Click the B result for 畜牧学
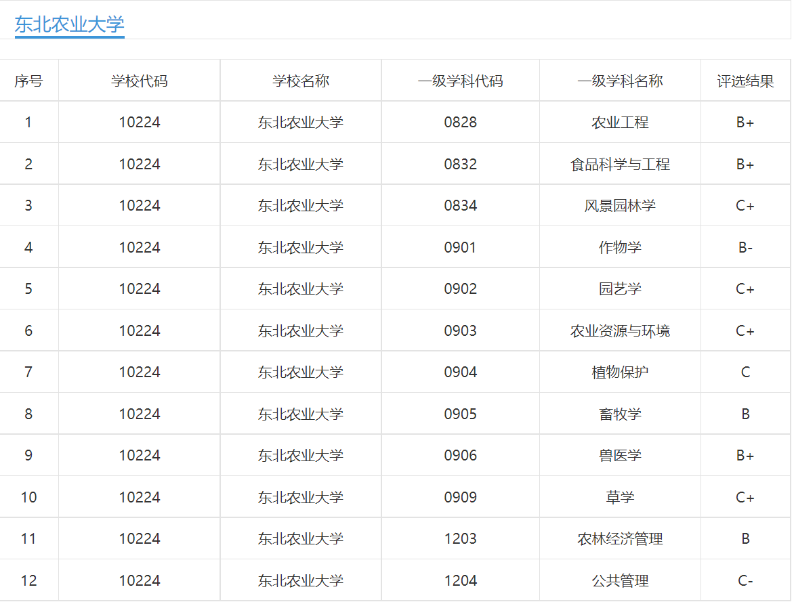This screenshot has height=602, width=794. click(745, 414)
